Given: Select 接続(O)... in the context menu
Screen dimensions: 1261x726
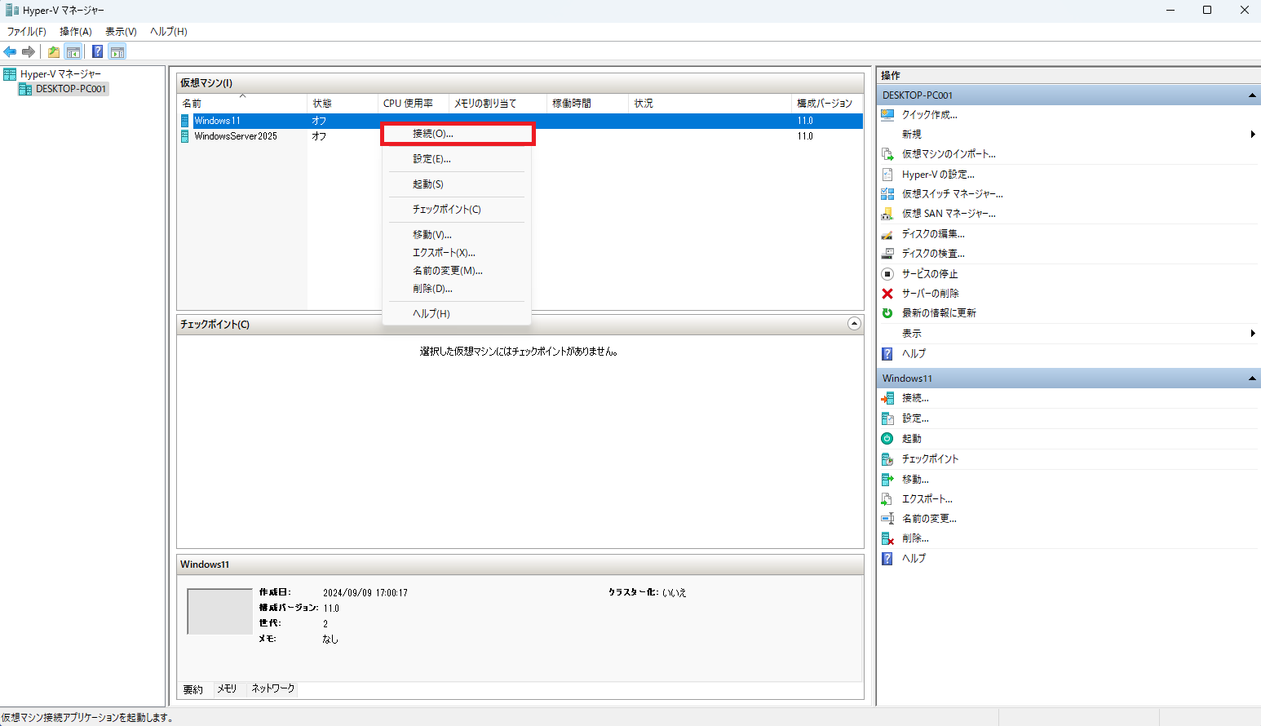Looking at the screenshot, I should pyautogui.click(x=457, y=134).
